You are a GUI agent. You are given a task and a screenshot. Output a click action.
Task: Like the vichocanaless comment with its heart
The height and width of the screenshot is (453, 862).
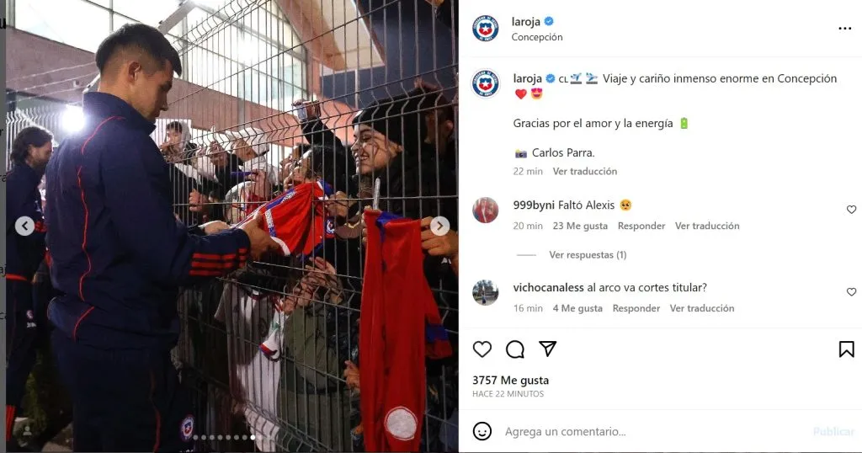852,292
